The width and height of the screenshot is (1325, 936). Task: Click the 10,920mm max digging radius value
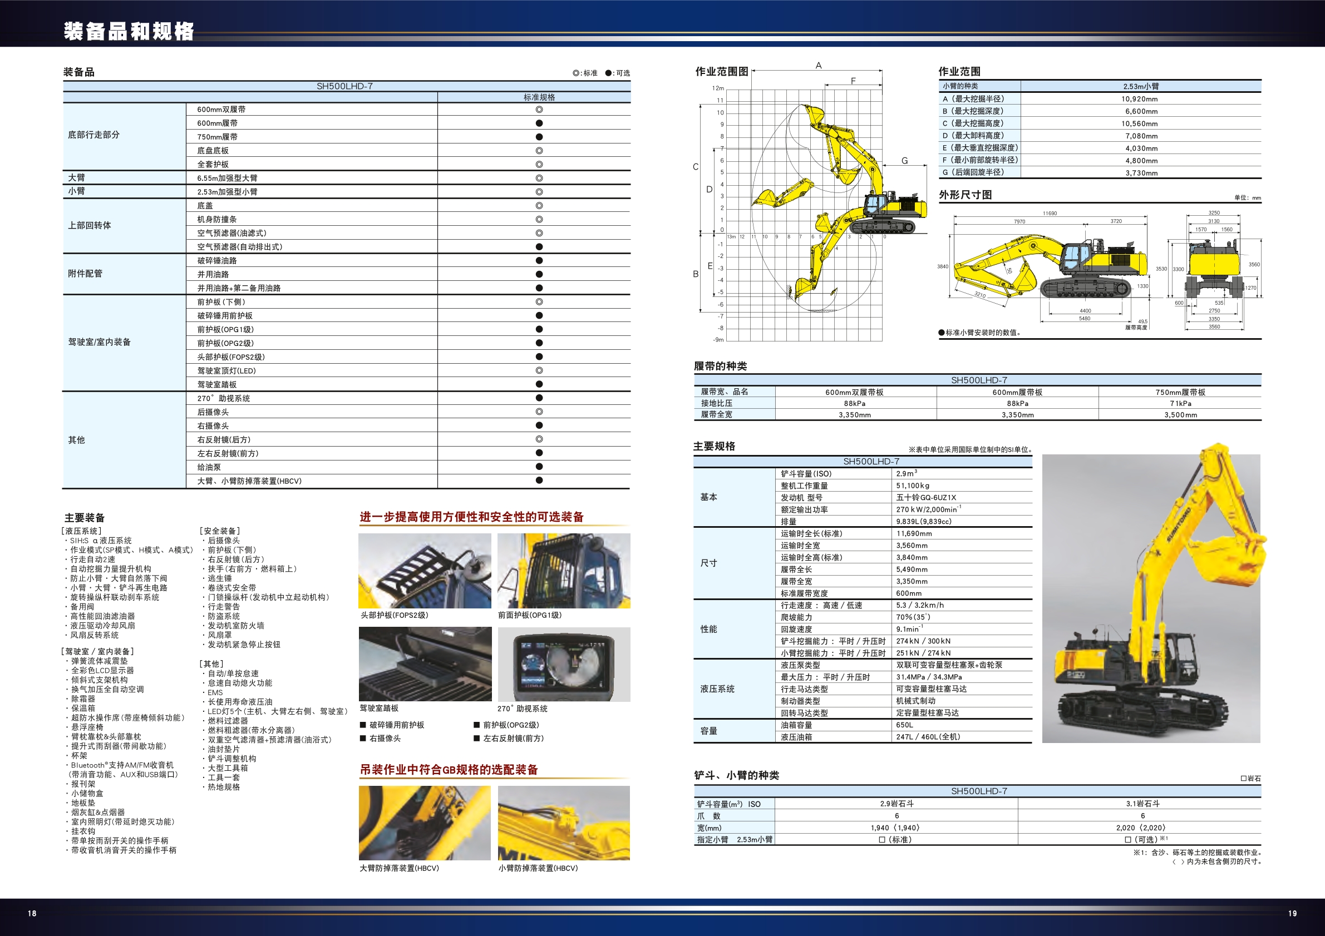[1140, 99]
